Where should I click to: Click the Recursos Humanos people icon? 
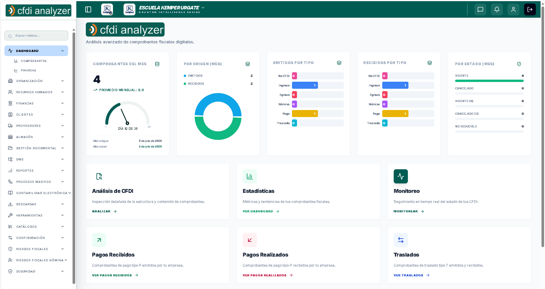pos(10,92)
